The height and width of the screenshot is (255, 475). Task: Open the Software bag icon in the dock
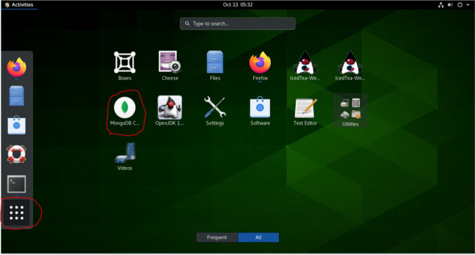tap(17, 124)
